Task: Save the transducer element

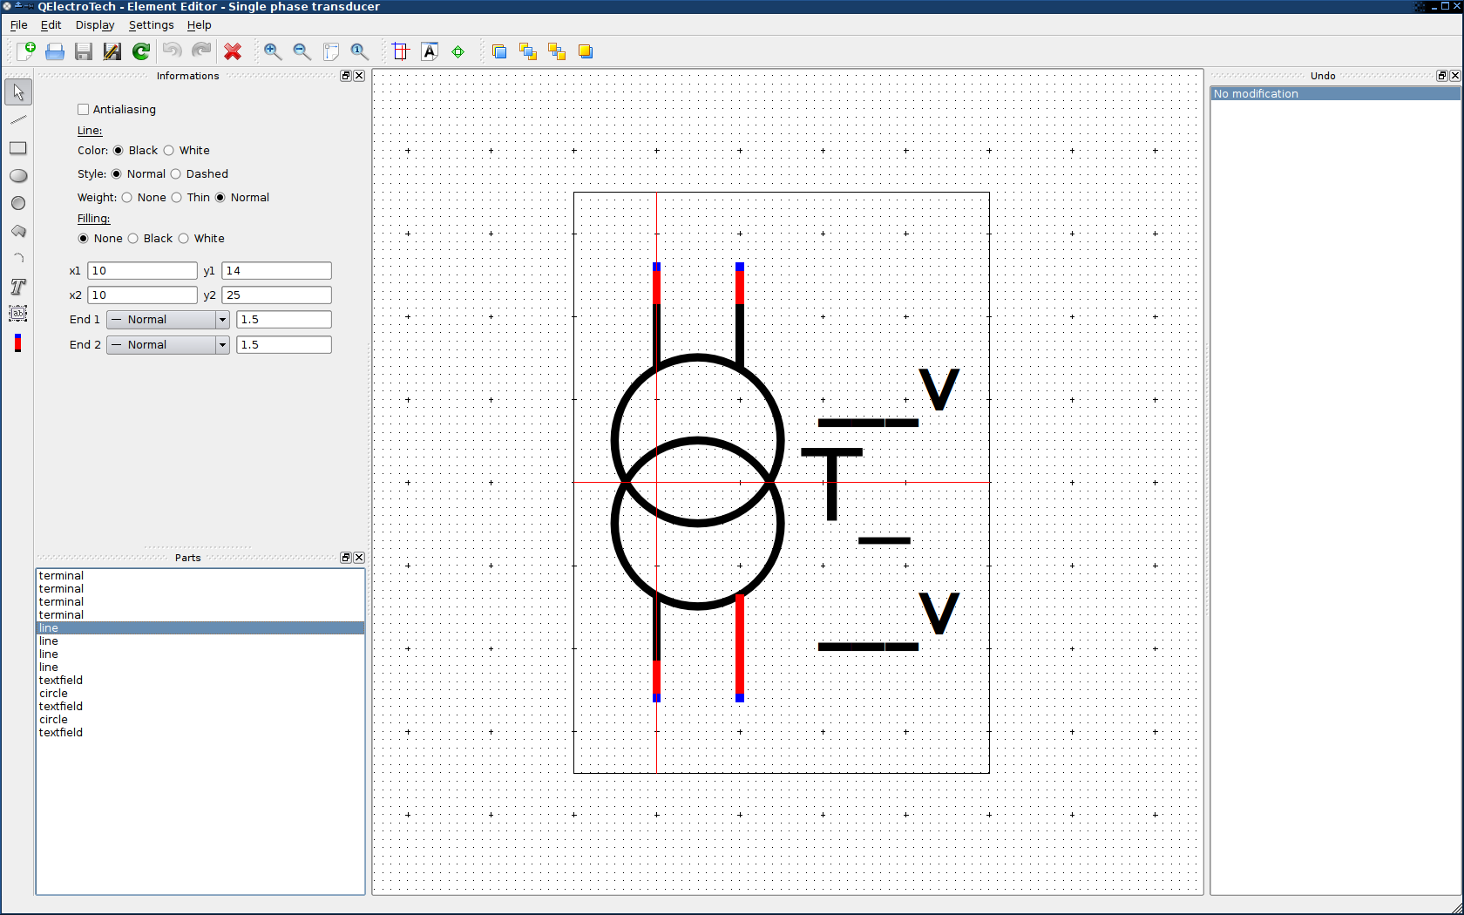Action: click(x=83, y=51)
